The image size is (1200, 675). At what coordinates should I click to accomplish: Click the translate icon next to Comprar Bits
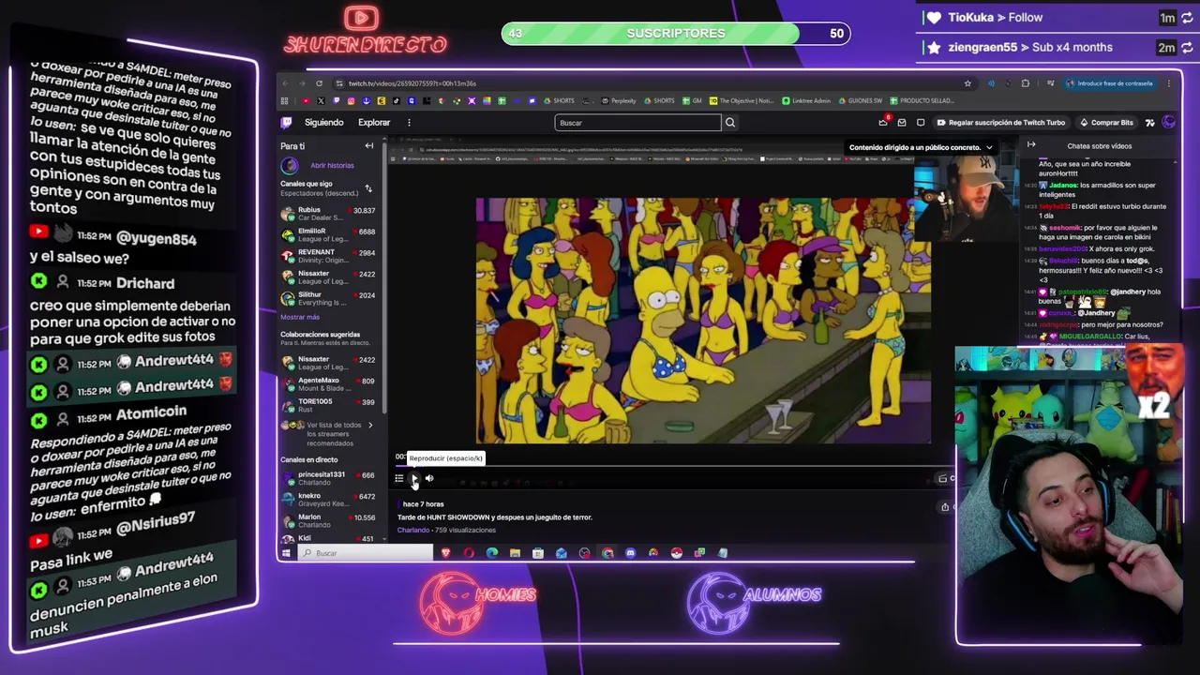point(1150,122)
